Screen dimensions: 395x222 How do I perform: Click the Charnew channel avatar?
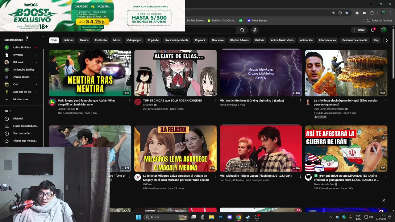138,102
